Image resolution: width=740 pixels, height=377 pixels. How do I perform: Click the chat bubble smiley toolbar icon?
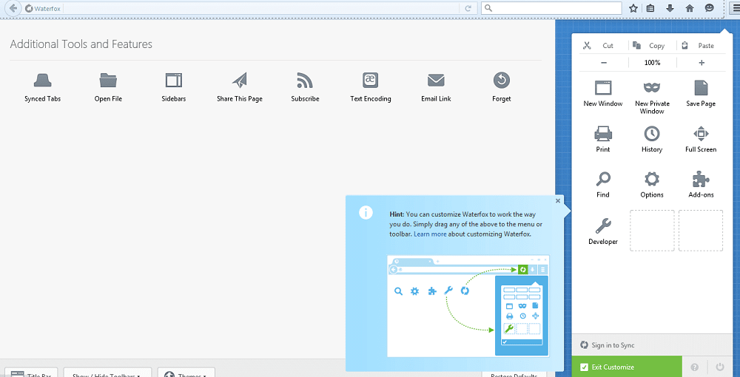tap(709, 8)
